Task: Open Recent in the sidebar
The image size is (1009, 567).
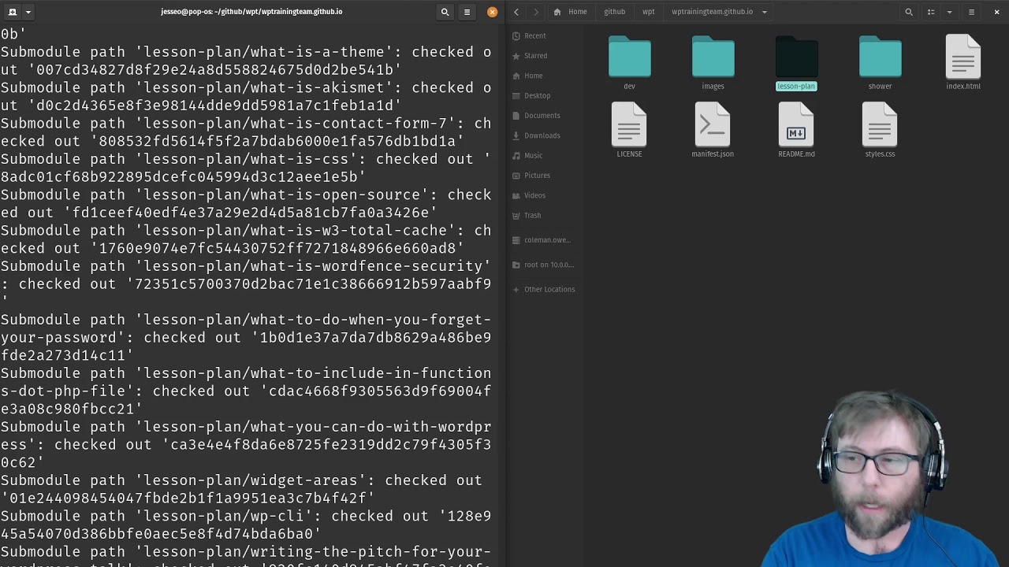Action: click(x=534, y=35)
